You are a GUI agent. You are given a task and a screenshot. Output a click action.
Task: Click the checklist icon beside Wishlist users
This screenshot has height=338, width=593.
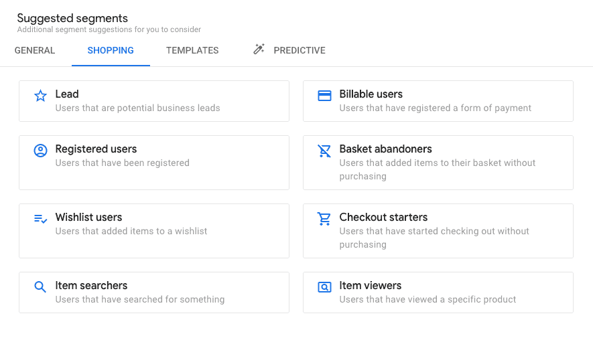tap(40, 219)
